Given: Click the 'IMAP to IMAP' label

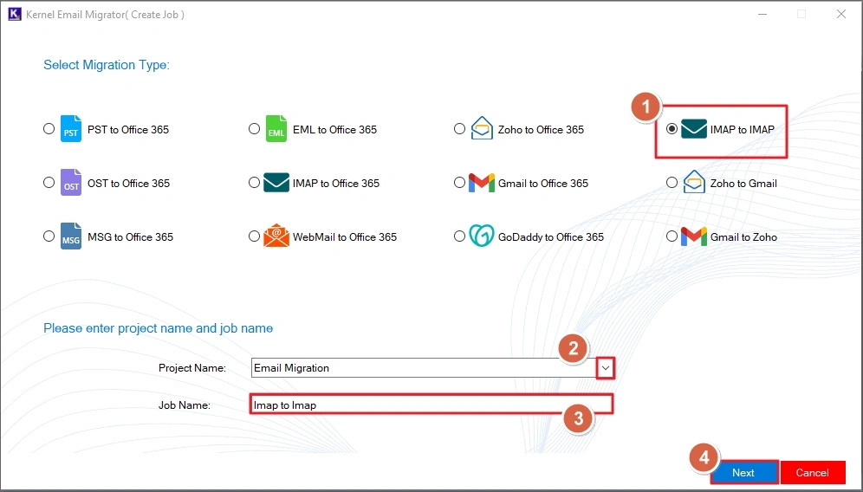Looking at the screenshot, I should coord(743,130).
